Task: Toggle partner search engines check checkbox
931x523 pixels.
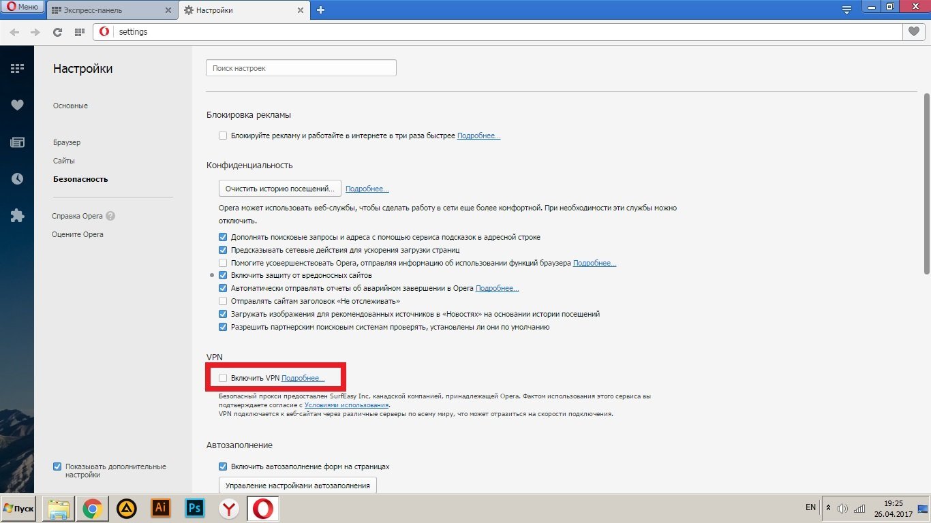Action: pyautogui.click(x=223, y=327)
